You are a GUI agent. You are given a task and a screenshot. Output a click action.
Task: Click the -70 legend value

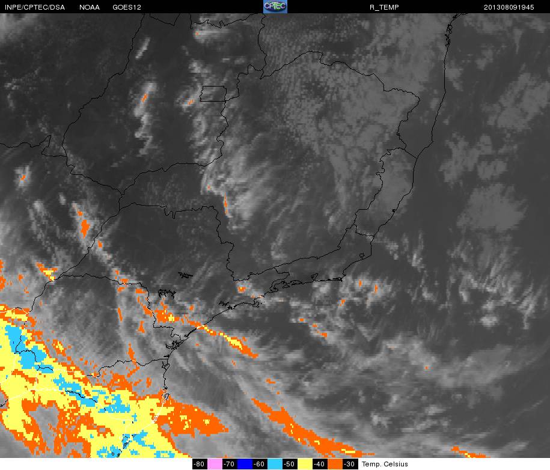click(x=230, y=464)
